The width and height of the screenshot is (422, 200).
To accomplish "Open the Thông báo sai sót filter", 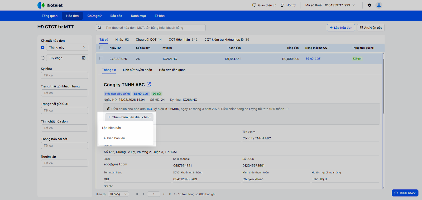I will click(65, 146).
